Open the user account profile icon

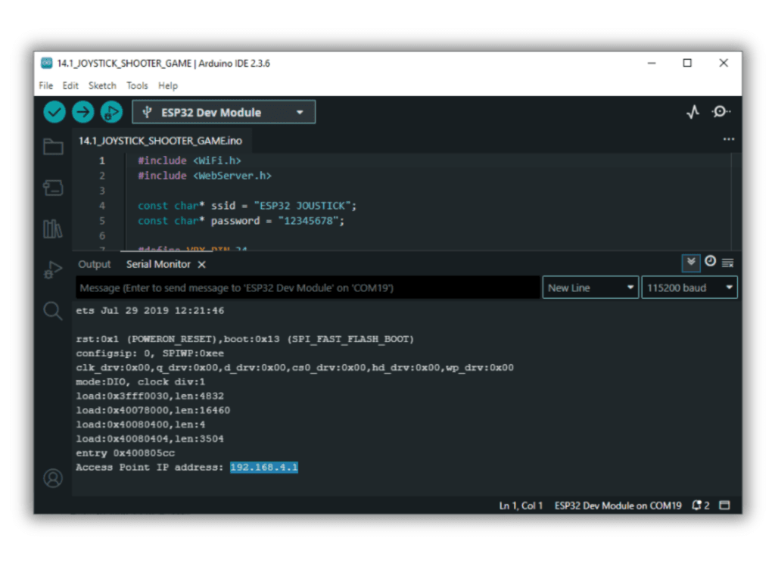pyautogui.click(x=53, y=478)
